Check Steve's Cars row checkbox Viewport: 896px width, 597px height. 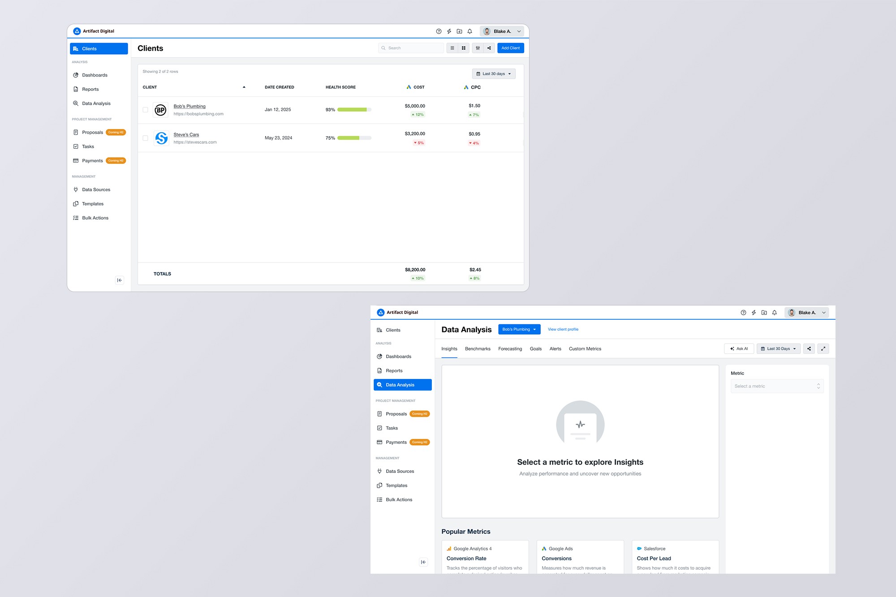pyautogui.click(x=145, y=138)
